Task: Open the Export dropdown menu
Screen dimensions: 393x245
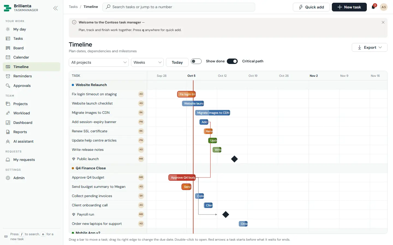Action: click(x=370, y=47)
